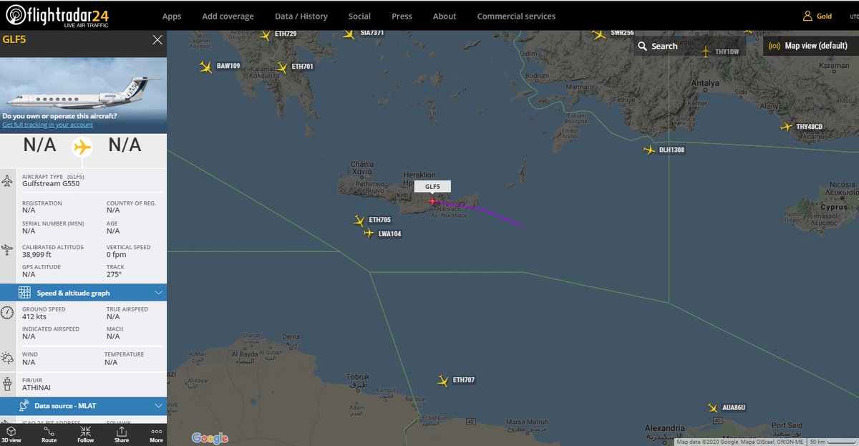Show the aircraft Route
The height and width of the screenshot is (446, 859).
[49, 435]
